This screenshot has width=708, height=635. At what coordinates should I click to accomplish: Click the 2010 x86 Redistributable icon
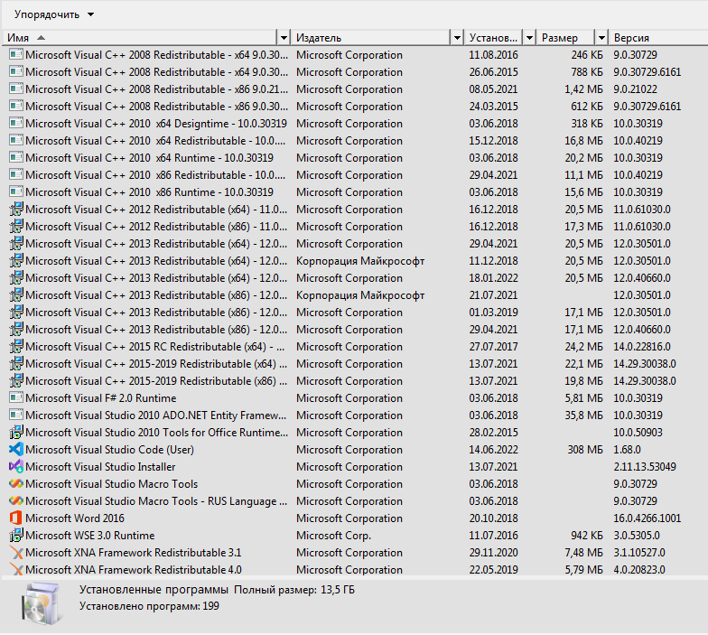16,175
